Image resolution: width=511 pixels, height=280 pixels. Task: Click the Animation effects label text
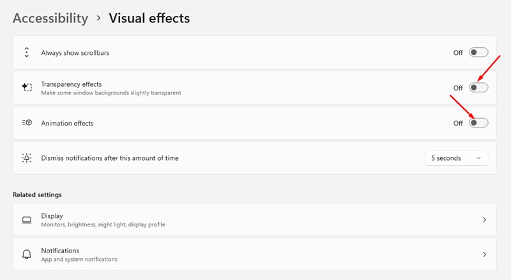tap(67, 123)
